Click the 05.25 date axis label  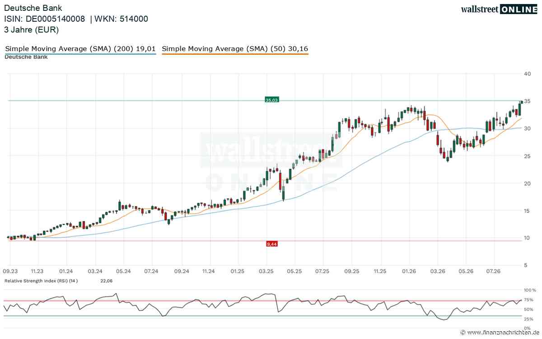(x=294, y=272)
